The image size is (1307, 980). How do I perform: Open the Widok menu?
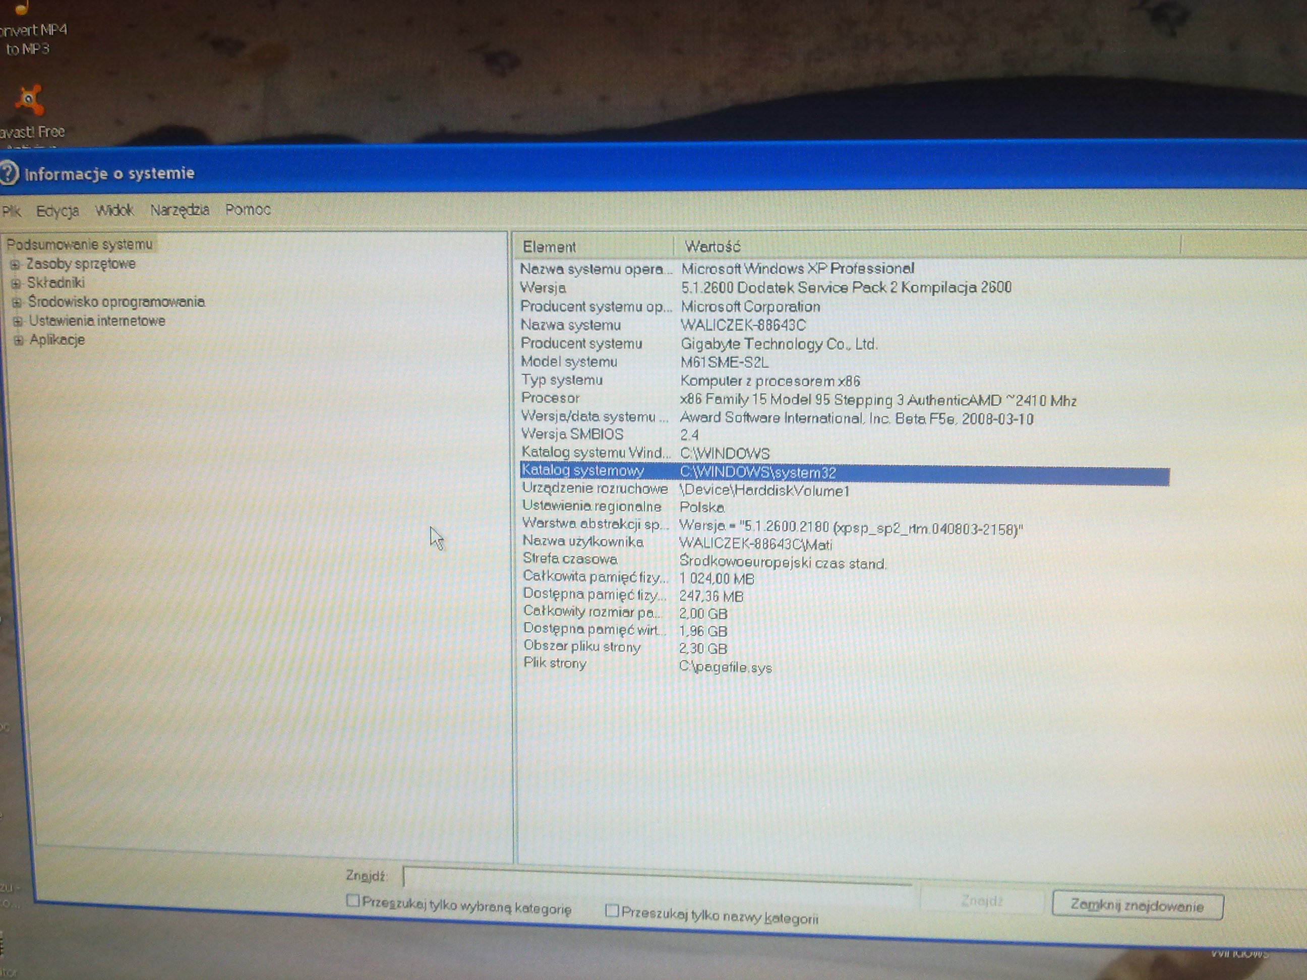pos(114,210)
